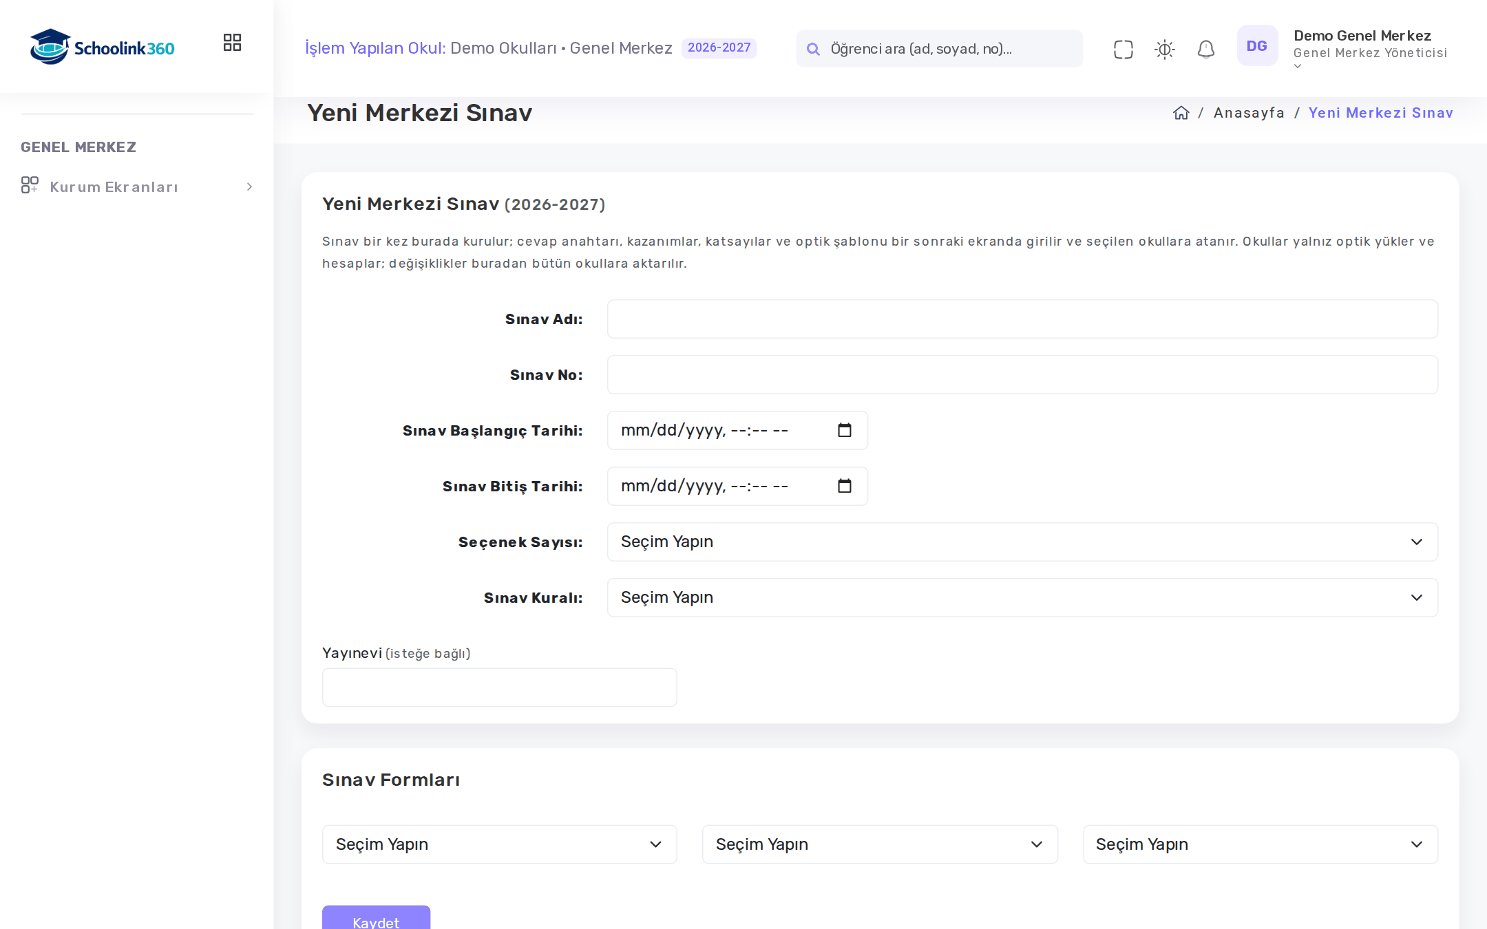Toggle light/dark theme with the sun icon
This screenshot has height=929, width=1487.
tap(1164, 49)
